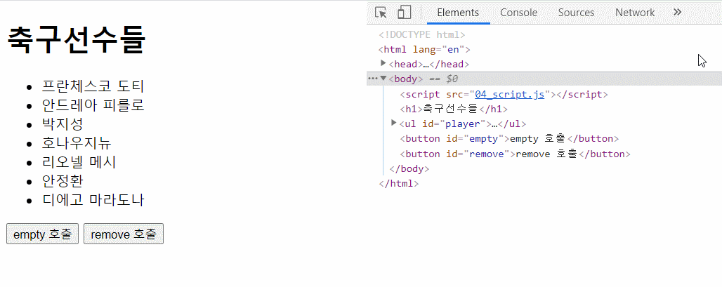Select the closing /html tag line
722x287 pixels.
click(398, 184)
